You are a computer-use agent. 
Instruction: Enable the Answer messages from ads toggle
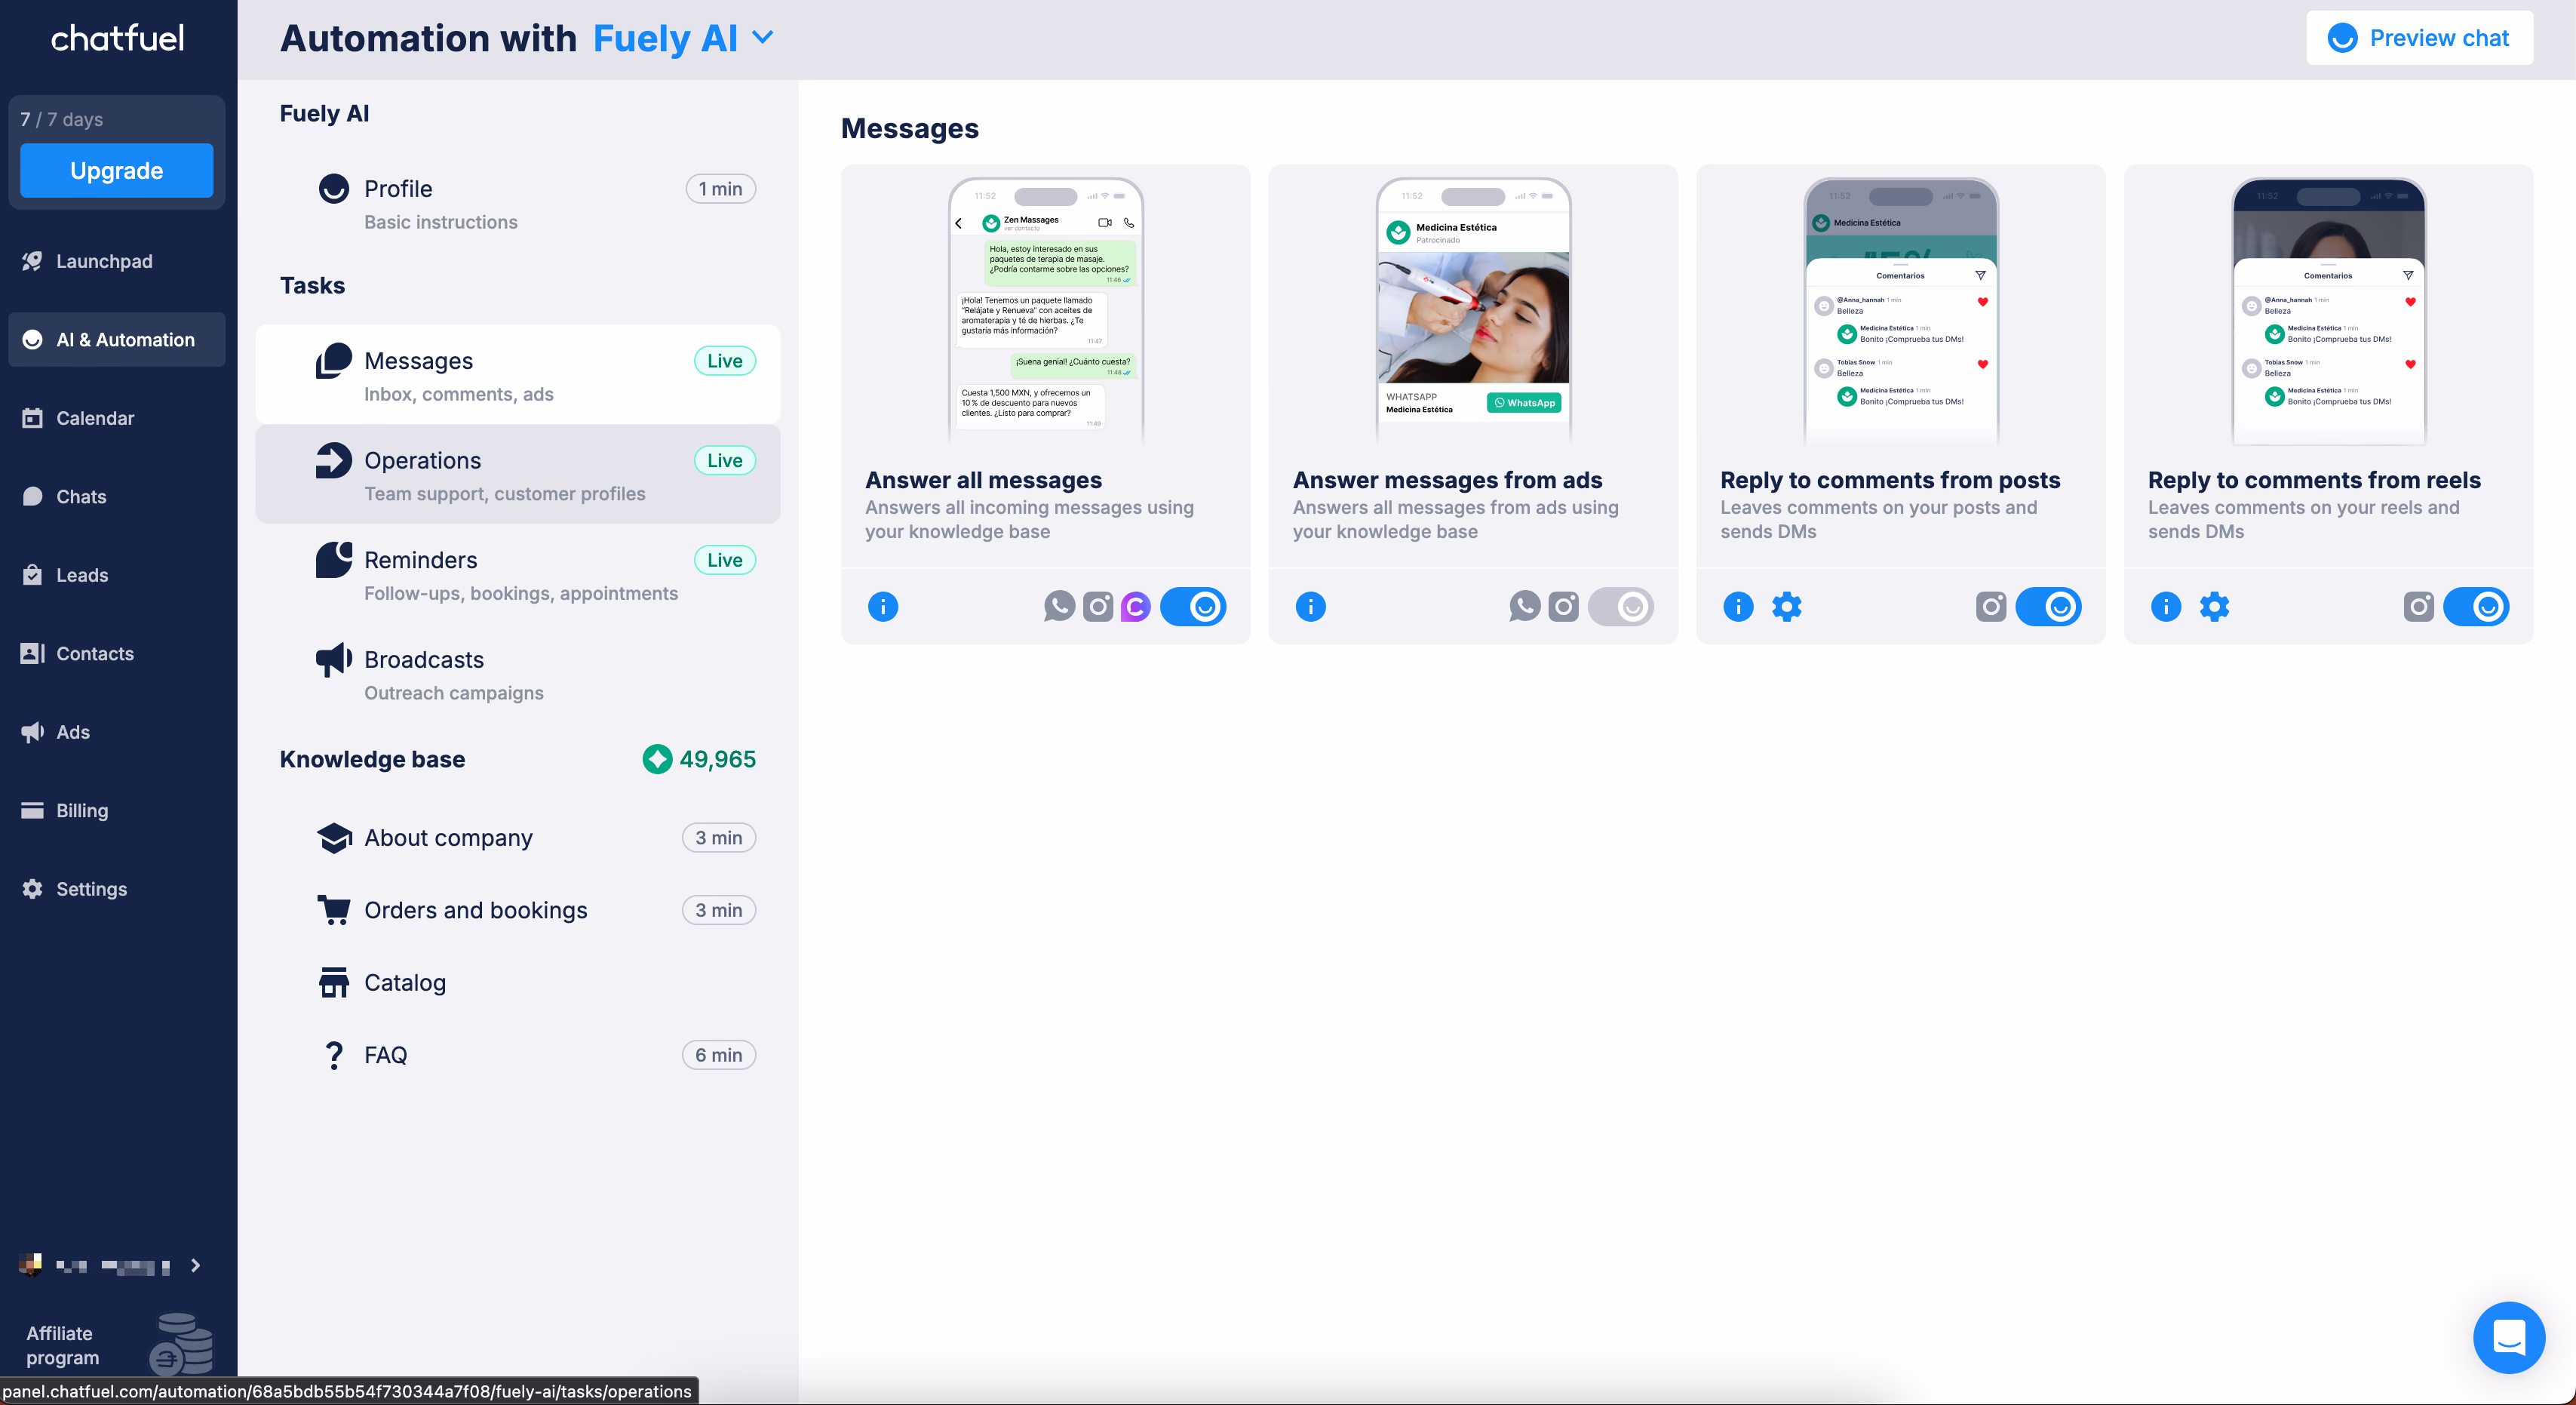[1620, 606]
